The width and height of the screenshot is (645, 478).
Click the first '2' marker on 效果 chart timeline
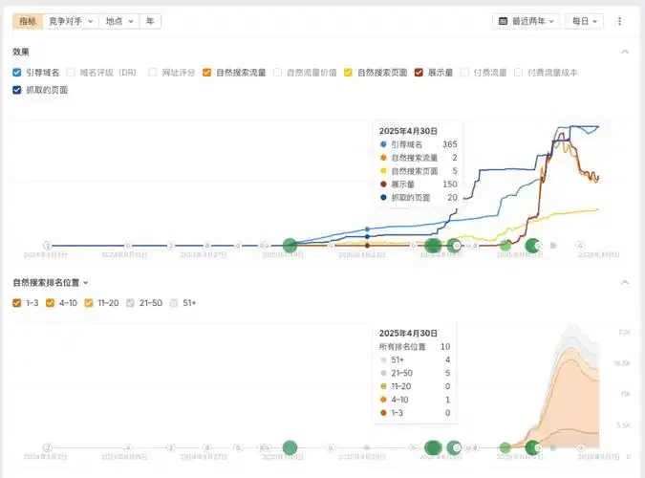point(48,246)
